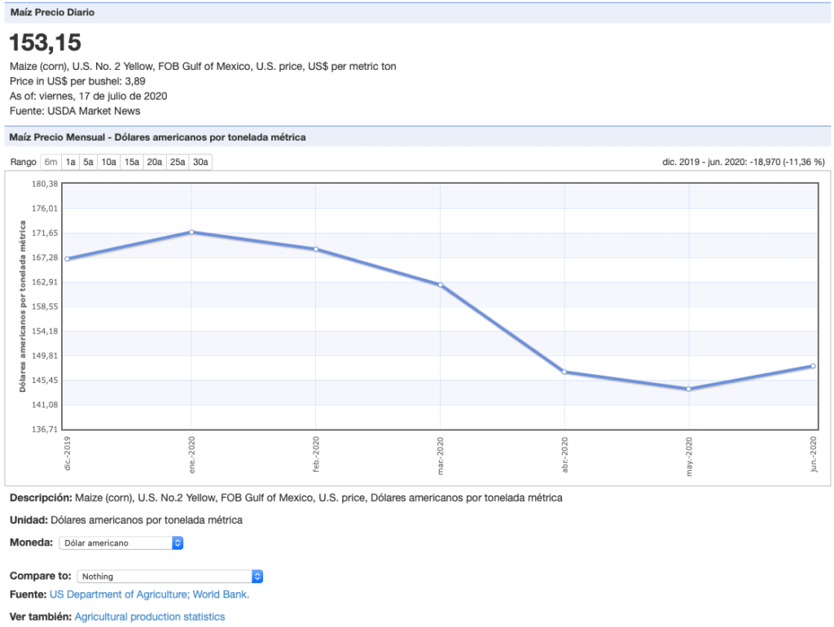Select the 15a range button
This screenshot has width=834, height=627.
coord(131,162)
